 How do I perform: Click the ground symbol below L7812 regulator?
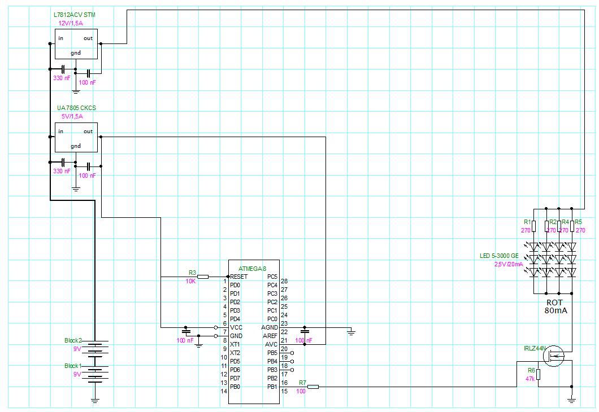pyautogui.click(x=76, y=91)
